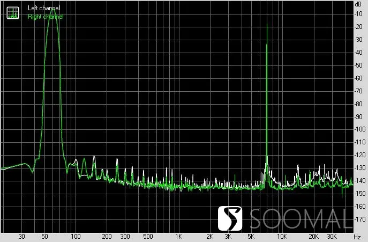368x242 pixels.
Task: Click the "30" frequency axis label
Action: click(21, 236)
